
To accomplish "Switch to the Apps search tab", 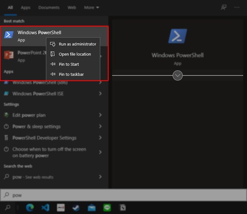I will (x=25, y=7).
